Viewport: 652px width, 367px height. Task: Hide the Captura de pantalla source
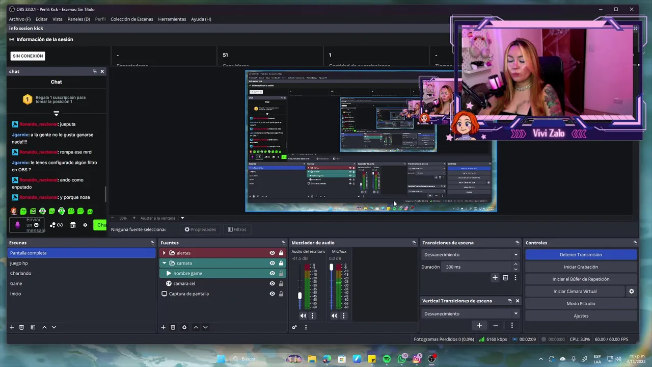coord(272,294)
